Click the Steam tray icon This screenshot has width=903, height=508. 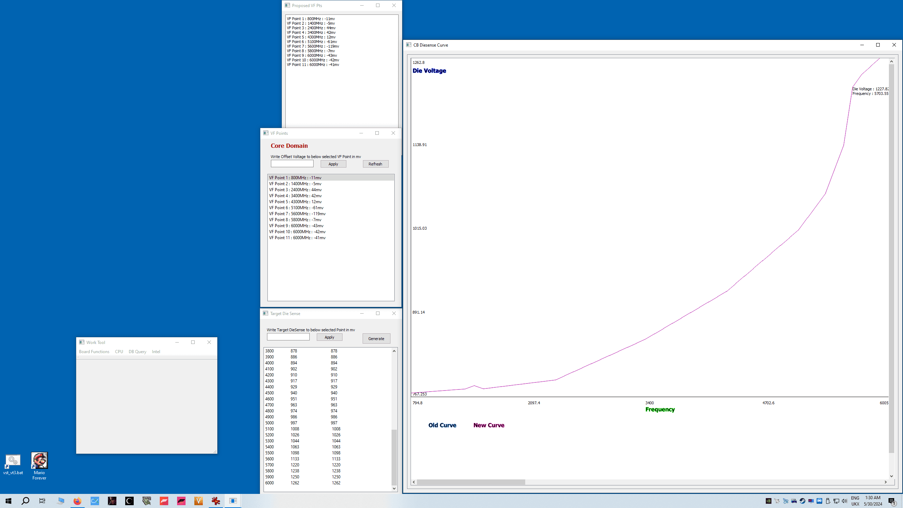click(x=802, y=501)
